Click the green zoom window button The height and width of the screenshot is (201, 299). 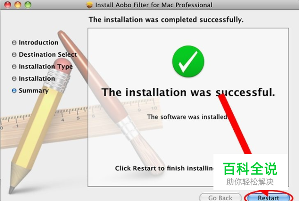click(x=28, y=5)
